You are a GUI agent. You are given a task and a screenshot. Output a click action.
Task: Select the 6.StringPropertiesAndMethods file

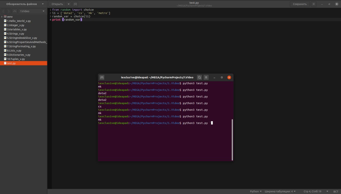click(27, 42)
